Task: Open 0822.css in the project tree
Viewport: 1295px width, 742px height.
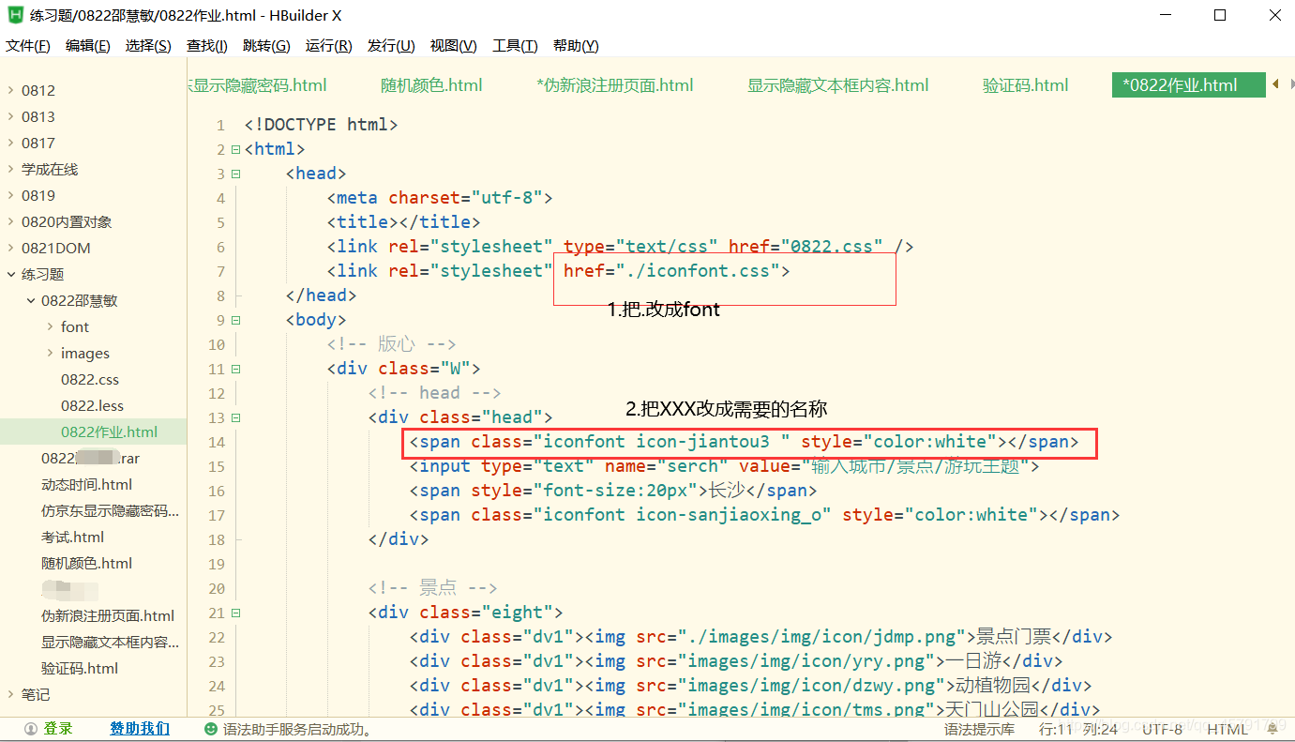Action: [x=90, y=380]
